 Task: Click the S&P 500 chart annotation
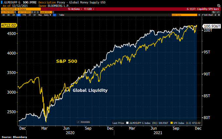click(x=67, y=61)
